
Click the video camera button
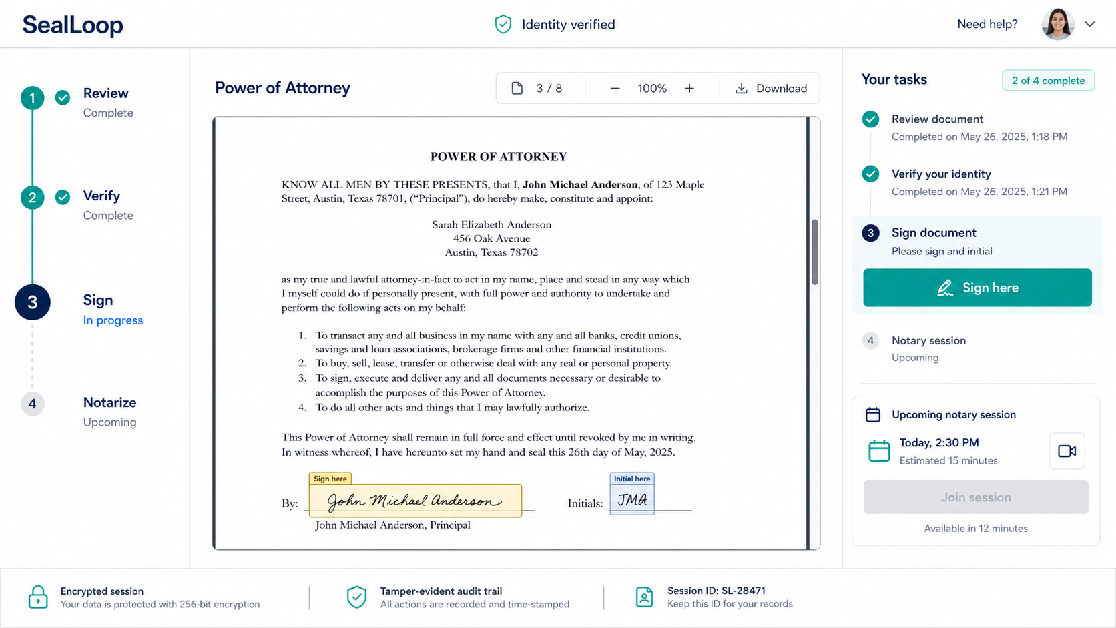click(x=1067, y=451)
